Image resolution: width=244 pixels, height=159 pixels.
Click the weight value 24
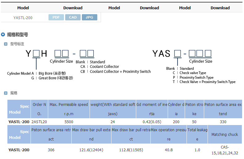click(113, 122)
